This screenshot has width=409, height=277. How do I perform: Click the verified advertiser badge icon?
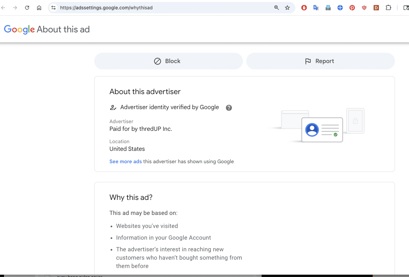coord(113,107)
